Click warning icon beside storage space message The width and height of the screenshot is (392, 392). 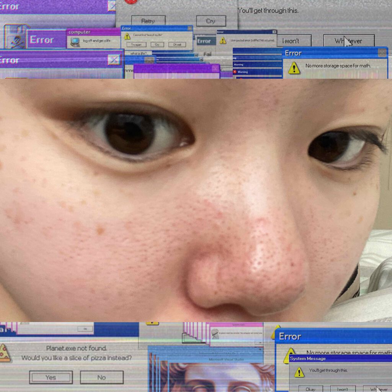pos(294,68)
